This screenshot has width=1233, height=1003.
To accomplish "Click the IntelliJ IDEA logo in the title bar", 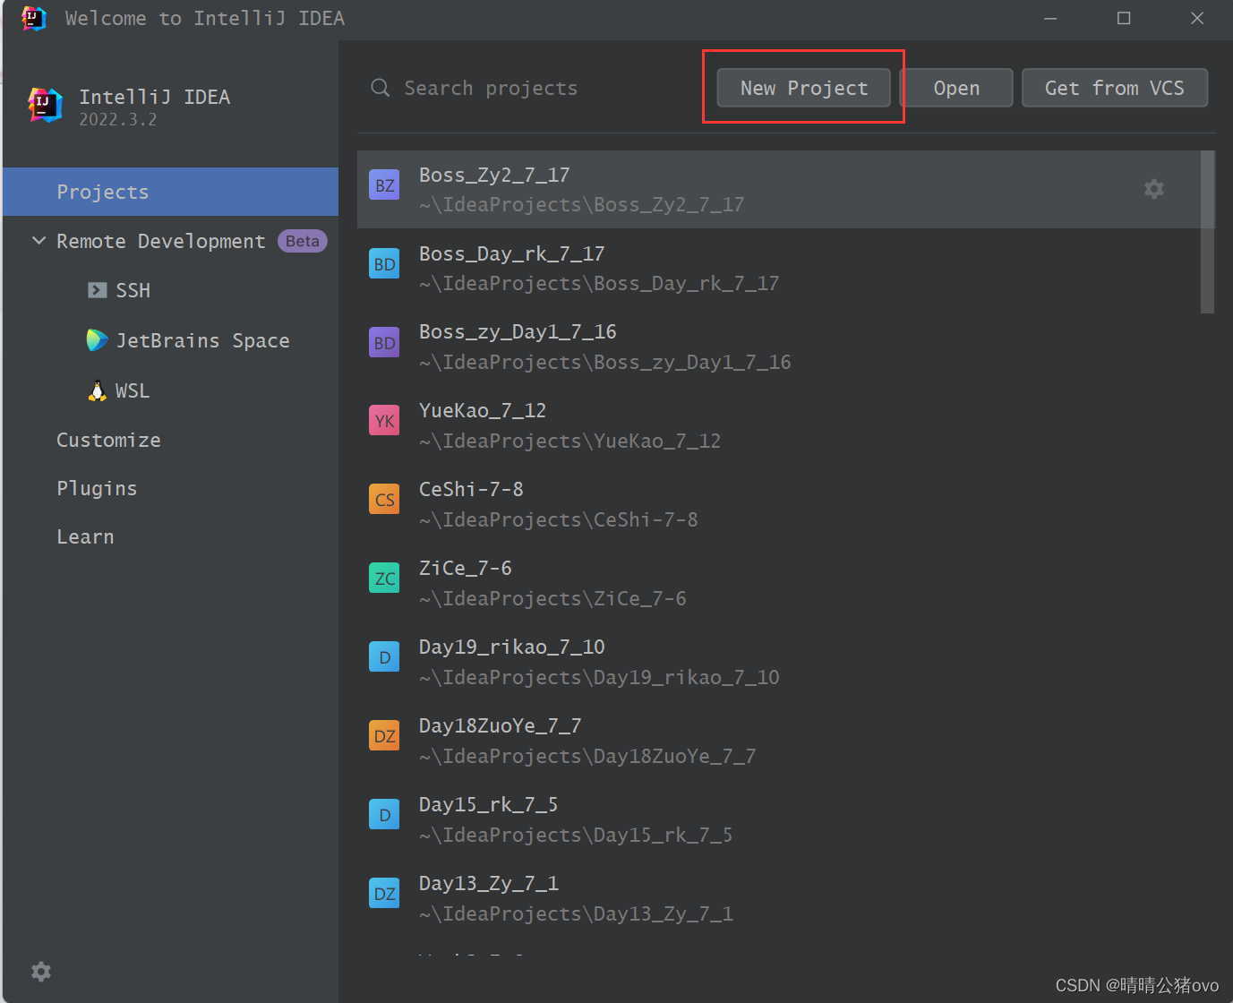I will point(33,18).
